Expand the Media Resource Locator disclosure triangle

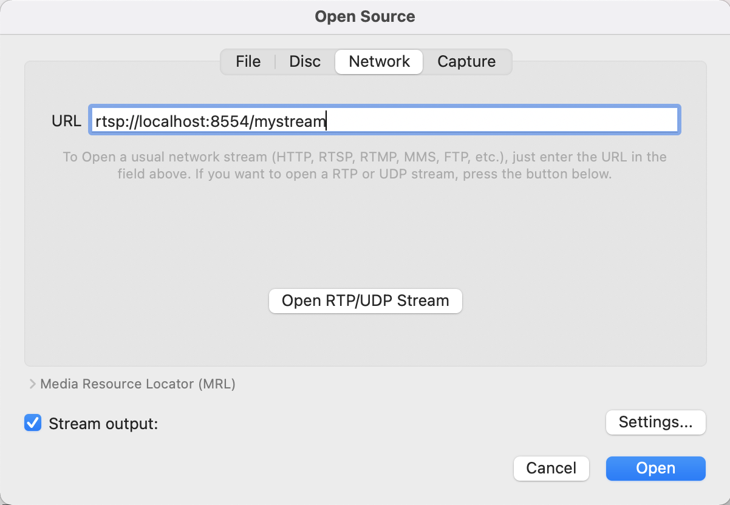click(33, 384)
